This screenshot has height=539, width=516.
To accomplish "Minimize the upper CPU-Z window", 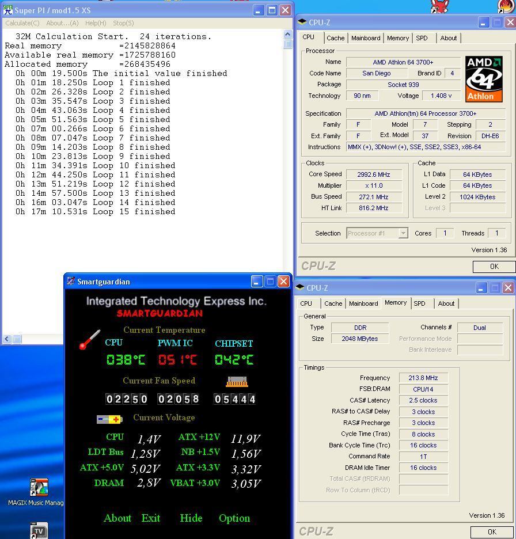I will click(x=483, y=22).
